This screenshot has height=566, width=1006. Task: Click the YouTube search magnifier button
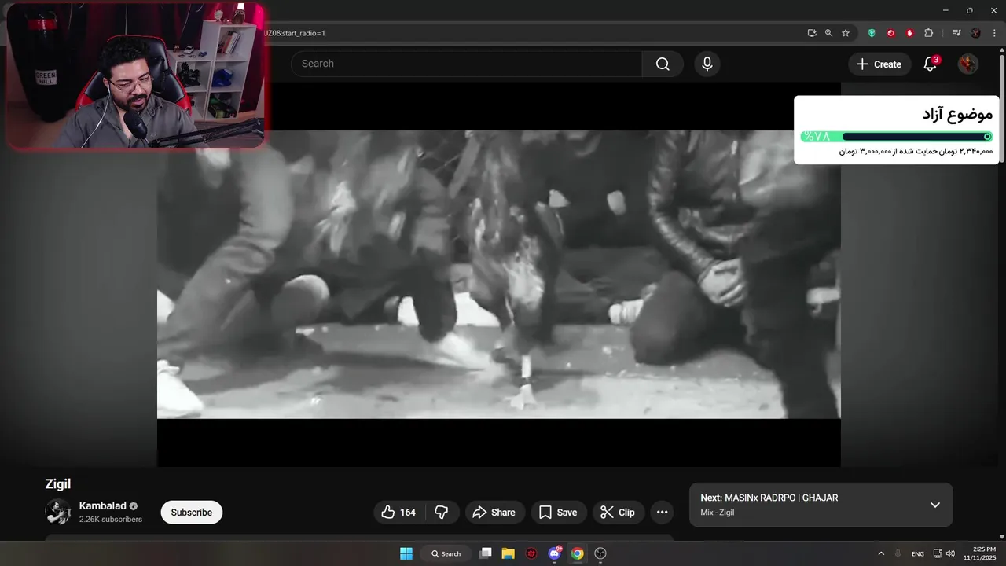[663, 64]
